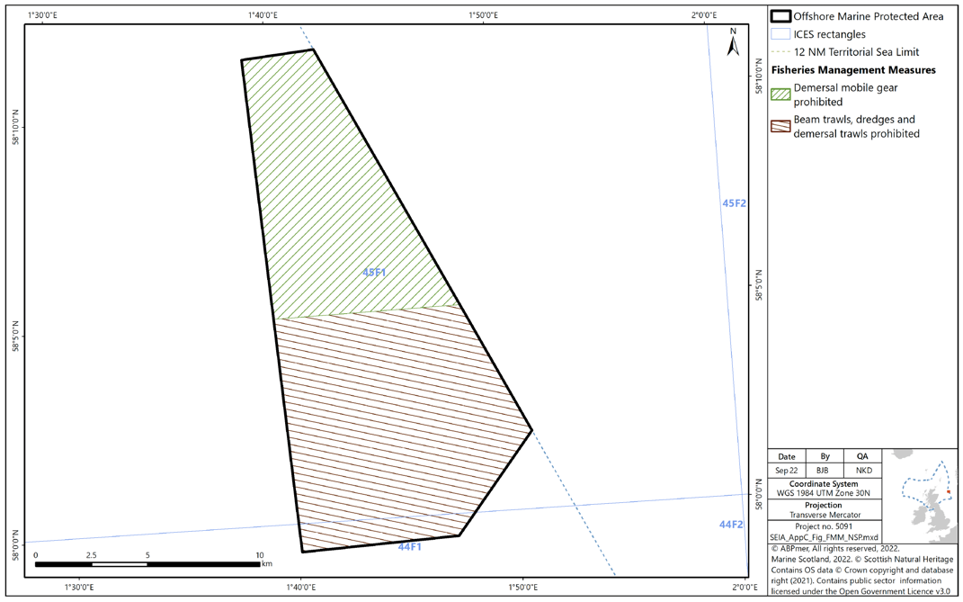This screenshot has width=963, height=602.
Task: Expand the Fisheries Management Measures legend section
Action: pos(852,69)
